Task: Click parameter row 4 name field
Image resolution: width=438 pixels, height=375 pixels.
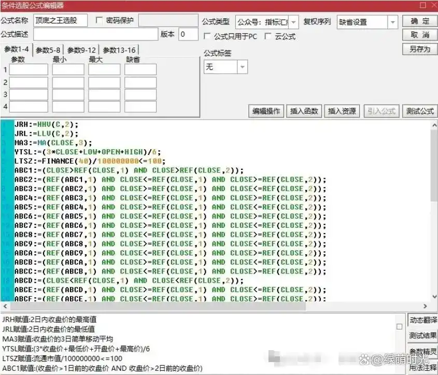Action: (x=29, y=107)
